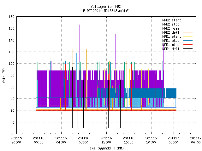Image resolution: width=202 pixels, height=151 pixels.
Task: Click the 'NPD1 stop' legend label
Action: tap(171, 41)
